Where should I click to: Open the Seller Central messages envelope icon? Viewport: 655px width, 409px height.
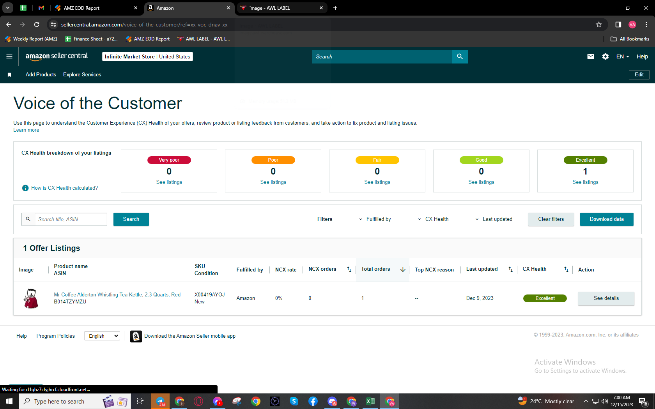pos(591,56)
